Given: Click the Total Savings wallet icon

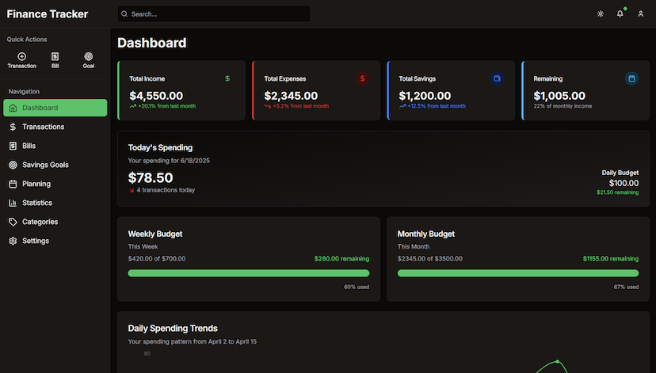Looking at the screenshot, I should pos(498,78).
